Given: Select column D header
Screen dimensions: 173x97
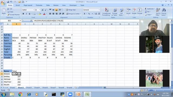Looking at the screenshot, I should click(34, 24).
